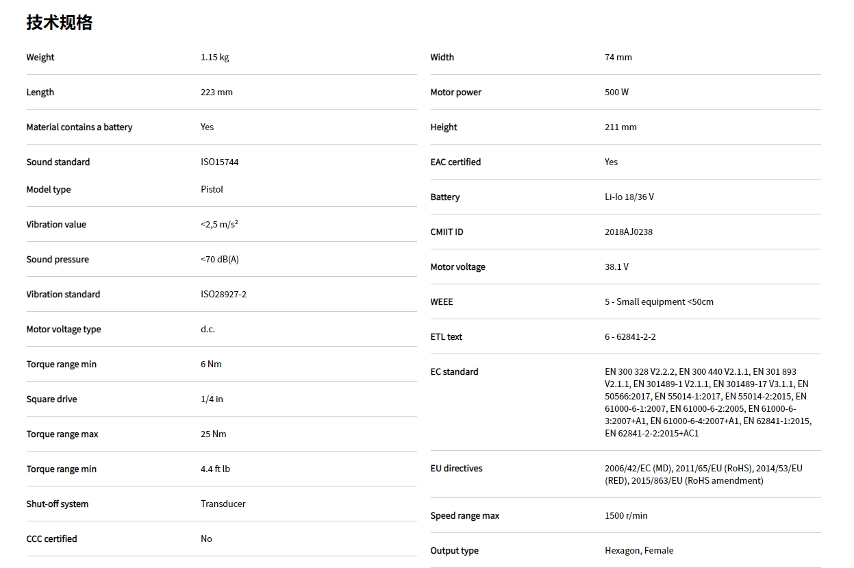The image size is (854, 568).
Task: Click the Motor power label
Action: (455, 92)
